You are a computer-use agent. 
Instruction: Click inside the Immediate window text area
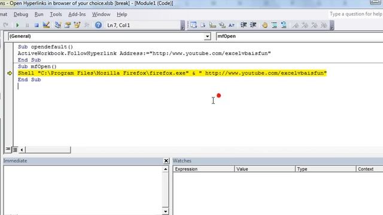(83, 190)
